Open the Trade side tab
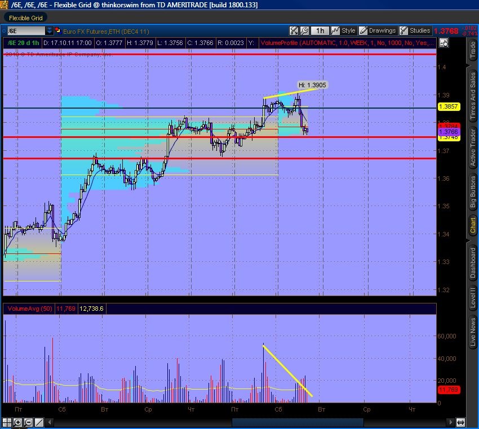The image size is (479, 429). click(x=473, y=50)
